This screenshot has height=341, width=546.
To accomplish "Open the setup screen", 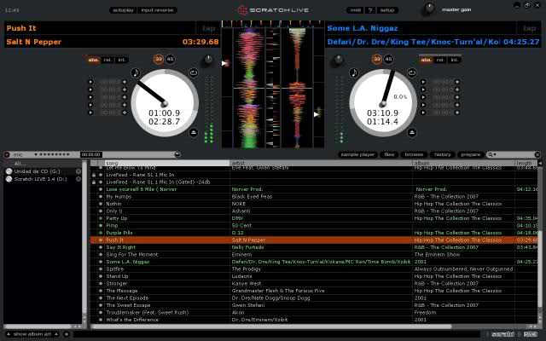I will tap(386, 10).
